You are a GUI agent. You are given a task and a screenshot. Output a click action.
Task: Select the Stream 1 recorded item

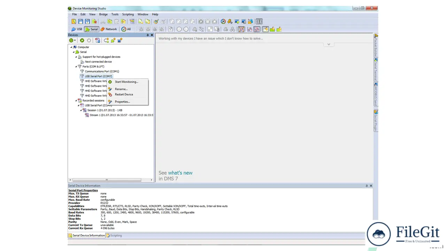coord(122,115)
